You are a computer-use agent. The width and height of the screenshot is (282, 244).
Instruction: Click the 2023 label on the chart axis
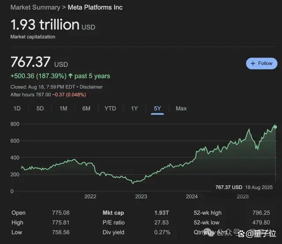pyautogui.click(x=141, y=196)
